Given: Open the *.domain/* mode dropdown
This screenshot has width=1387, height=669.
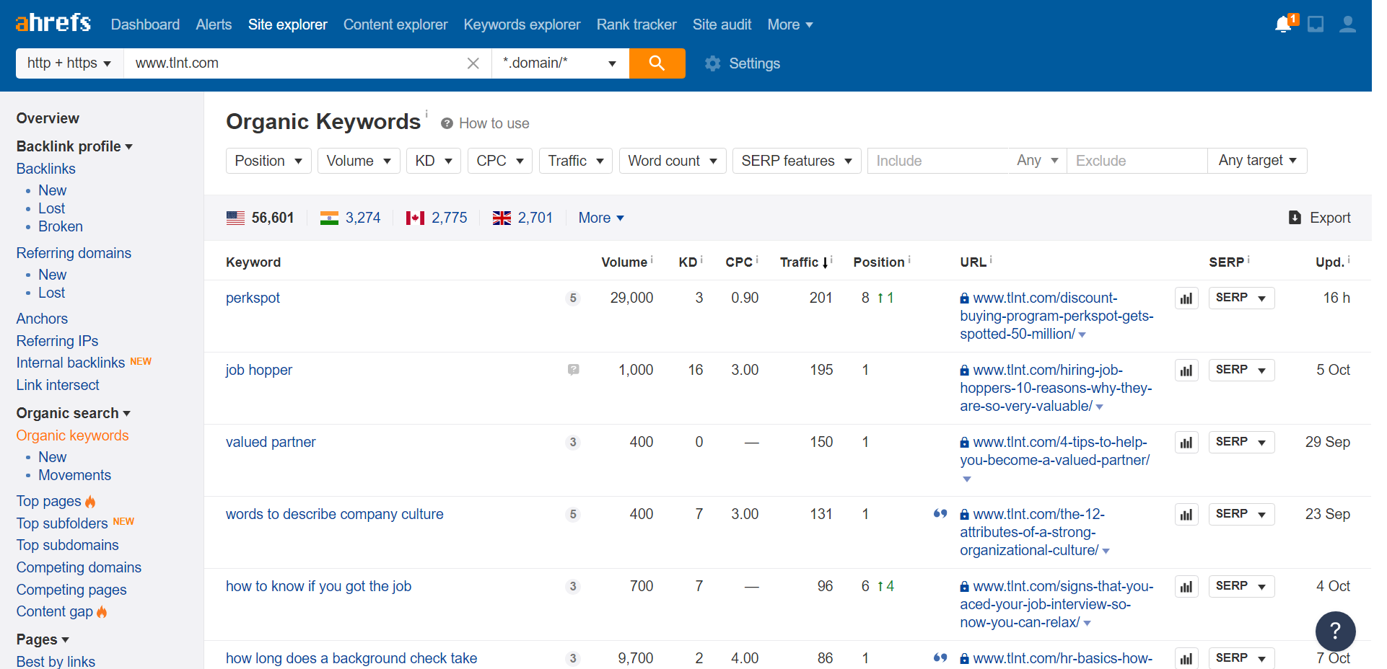Looking at the screenshot, I should [x=560, y=63].
